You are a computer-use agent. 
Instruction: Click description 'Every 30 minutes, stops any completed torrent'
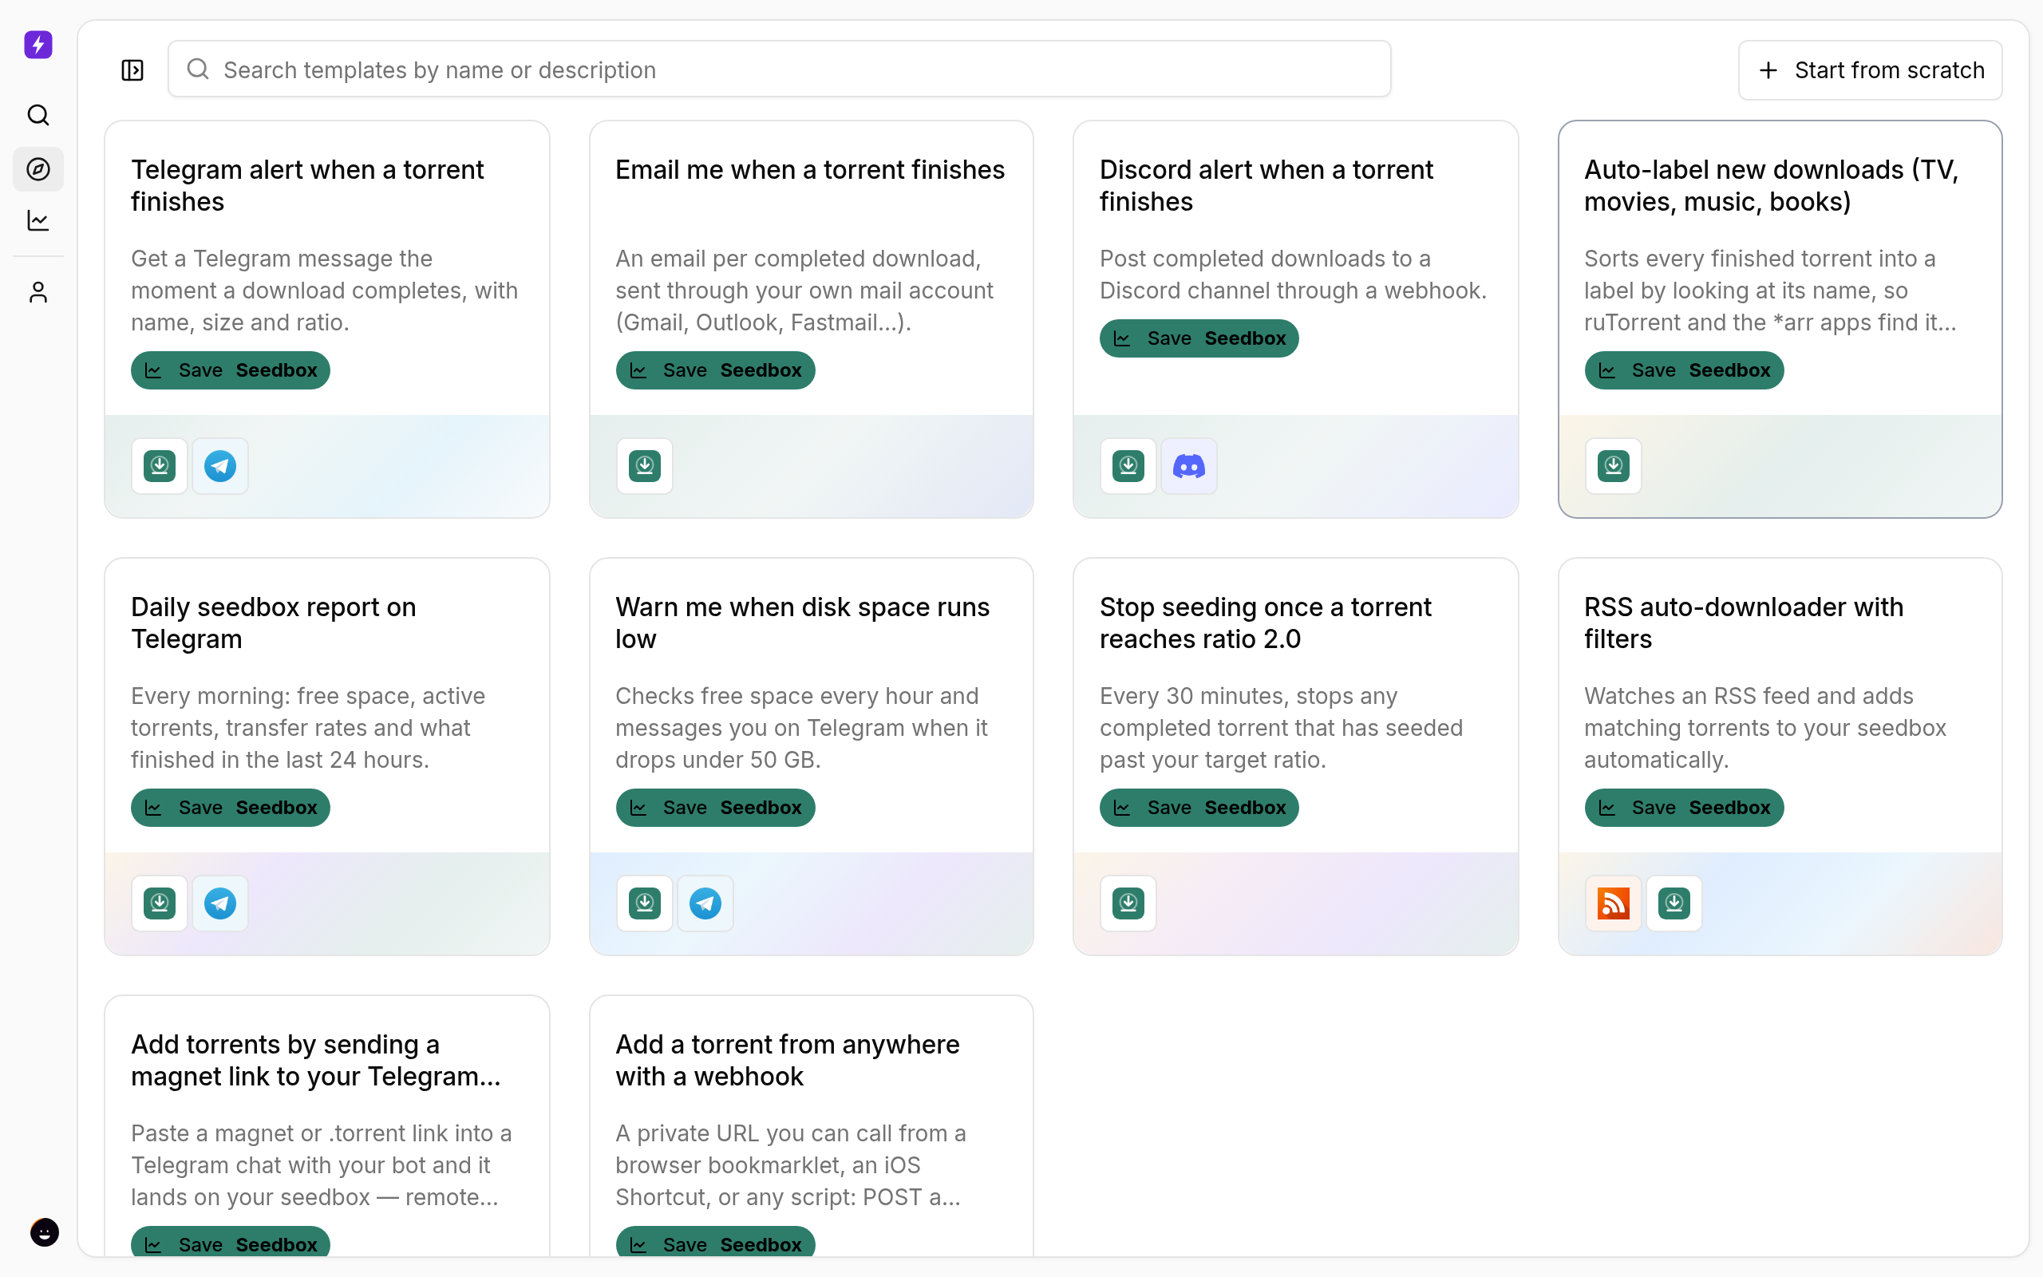tap(1281, 728)
